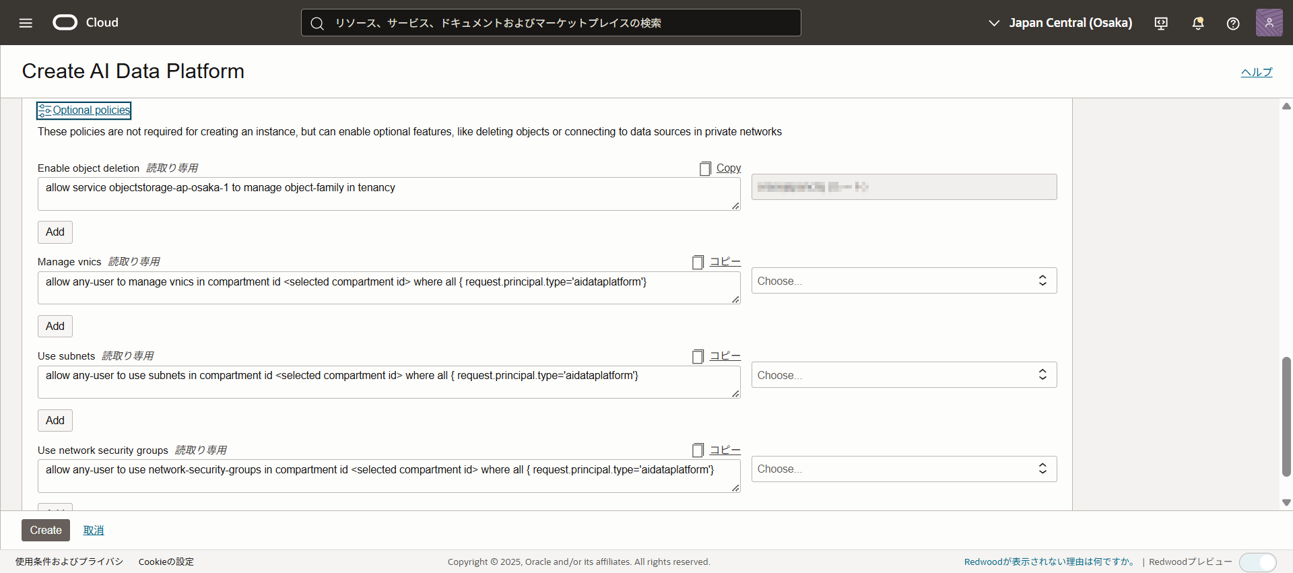
Task: Open the Japan Central (Osaka) region selector
Action: (x=1060, y=23)
